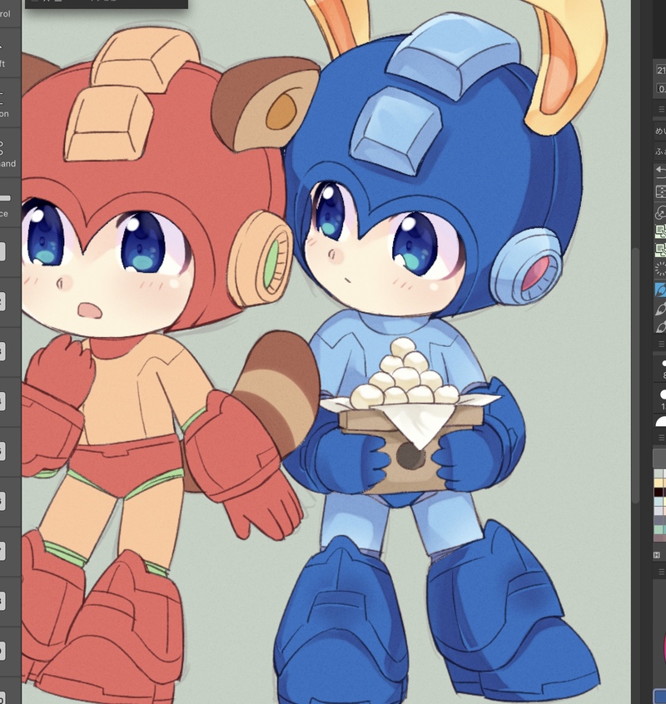Tap the Option key on the edge keyboard
666x704 pixels.
pos(10,103)
